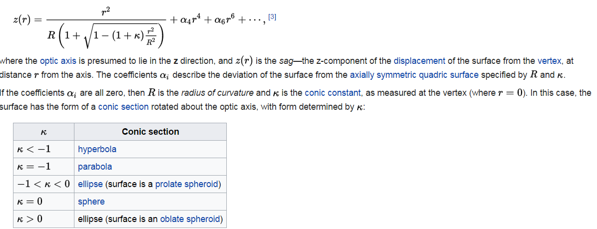
Task: Open the 'optic axis' link
Action: (x=57, y=61)
